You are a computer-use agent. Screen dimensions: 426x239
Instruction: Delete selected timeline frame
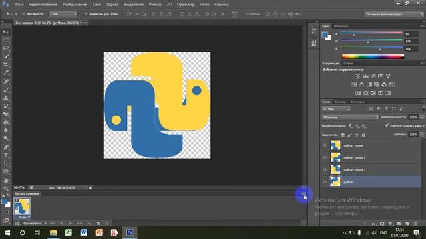[106, 224]
